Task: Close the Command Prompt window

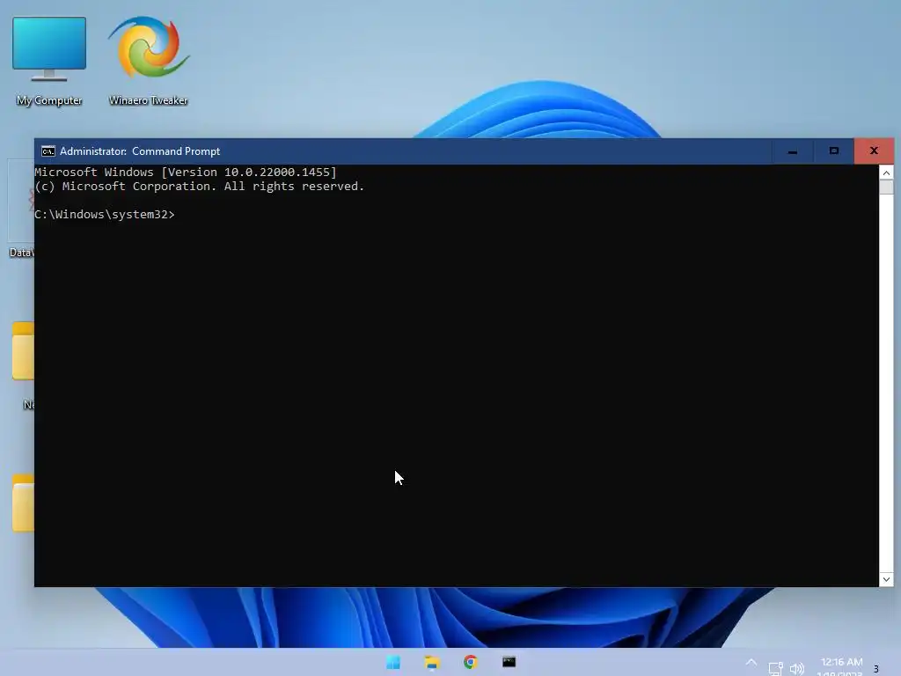Action: tap(874, 151)
